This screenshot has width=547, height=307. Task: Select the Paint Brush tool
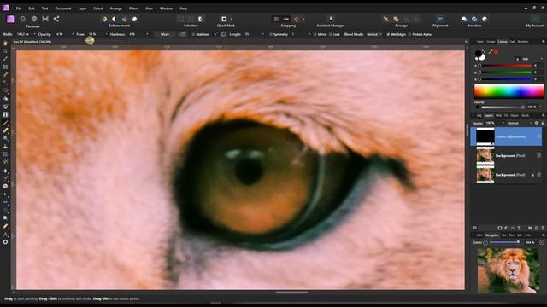coord(5,123)
